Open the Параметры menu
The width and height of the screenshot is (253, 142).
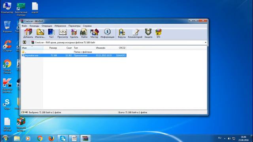[x=74, y=26]
